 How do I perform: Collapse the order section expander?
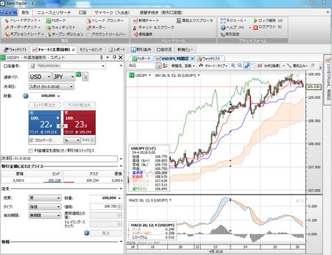[x=121, y=188]
